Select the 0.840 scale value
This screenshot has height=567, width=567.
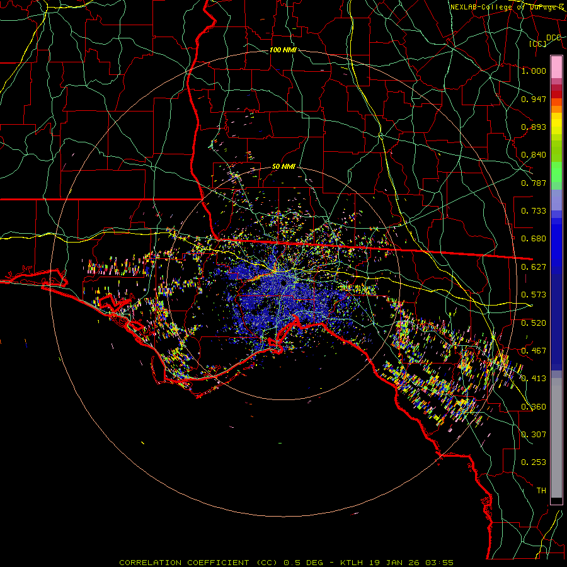[x=534, y=155]
